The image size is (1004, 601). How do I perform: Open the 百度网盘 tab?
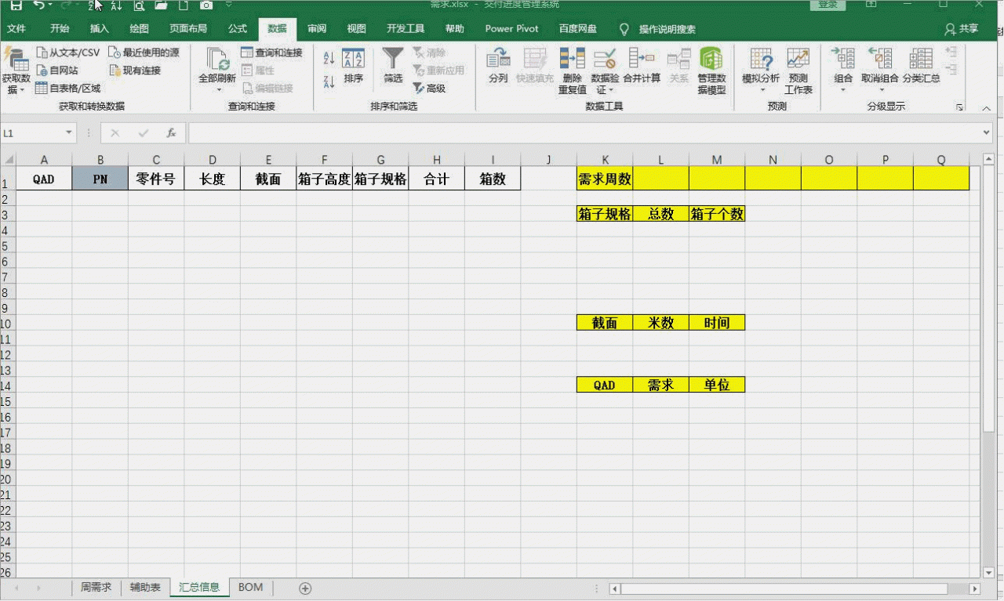[577, 29]
